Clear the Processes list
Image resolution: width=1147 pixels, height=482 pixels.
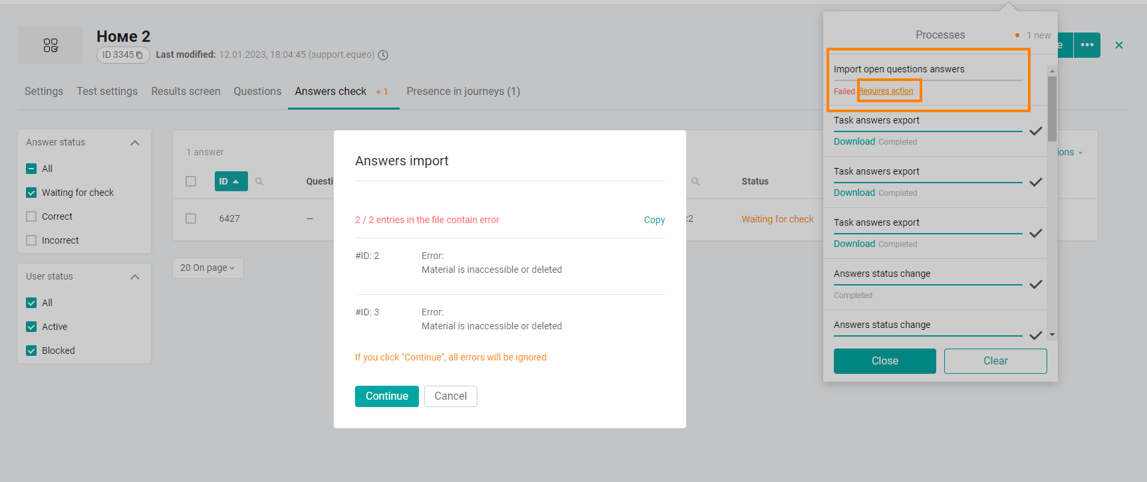995,361
